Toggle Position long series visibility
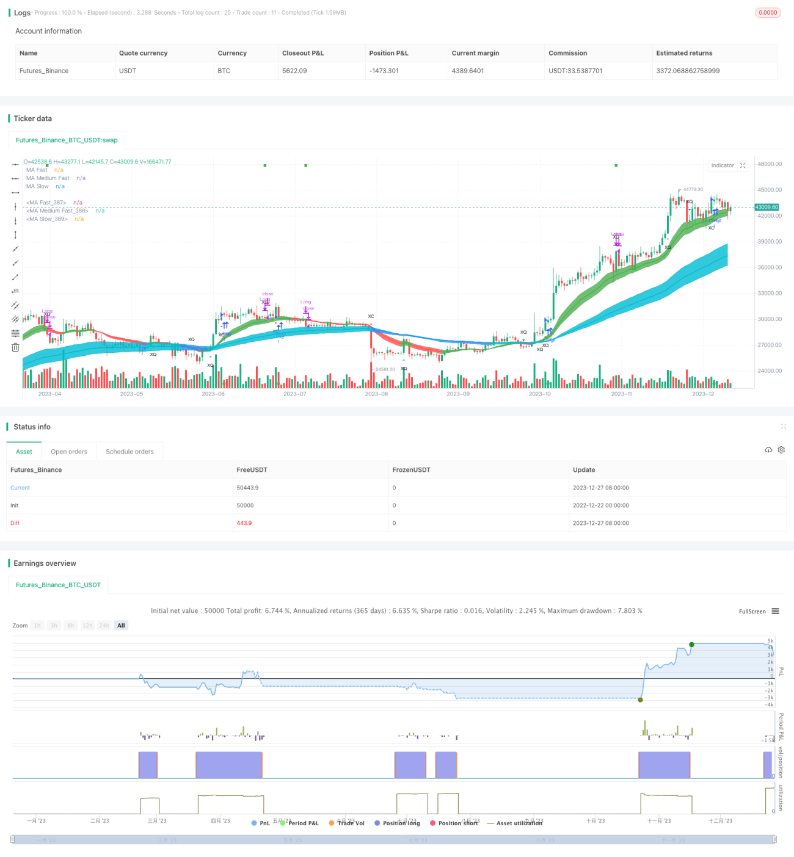Screen dimensions: 794x857 point(397,823)
